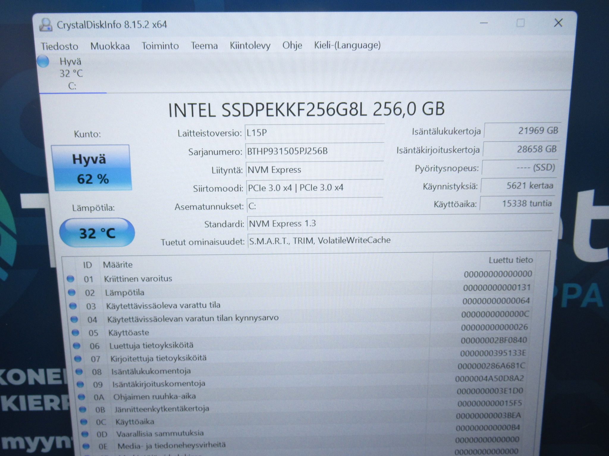This screenshot has height=456, width=609.
Task: Select the row text Vaarallisia sammutuksia
Action: pyautogui.click(x=160, y=433)
